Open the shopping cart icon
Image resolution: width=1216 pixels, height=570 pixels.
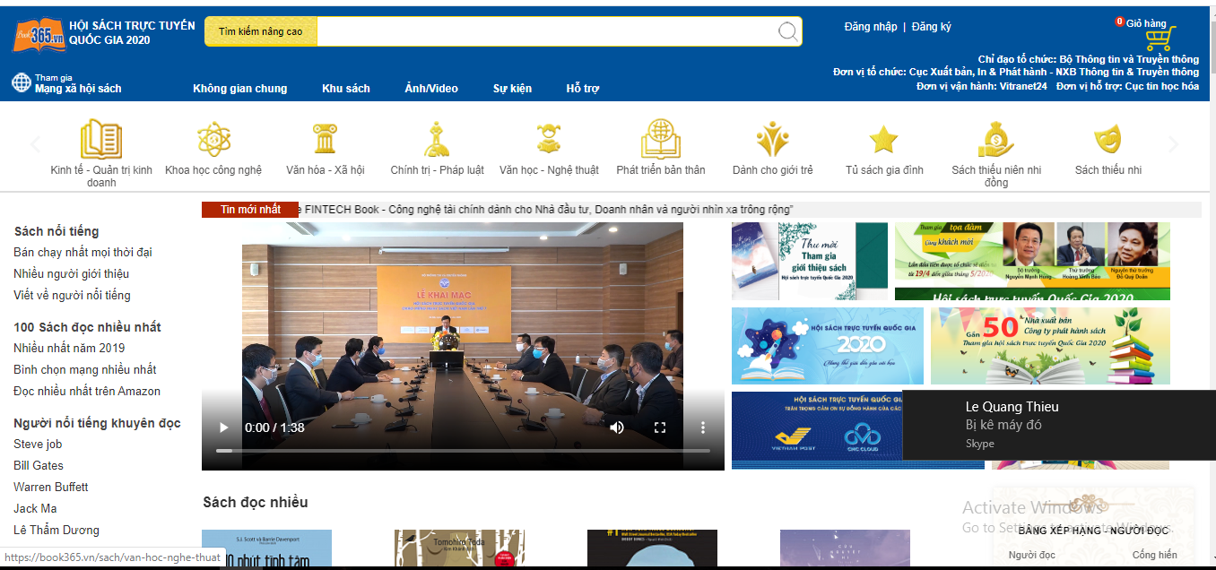pos(1160,39)
